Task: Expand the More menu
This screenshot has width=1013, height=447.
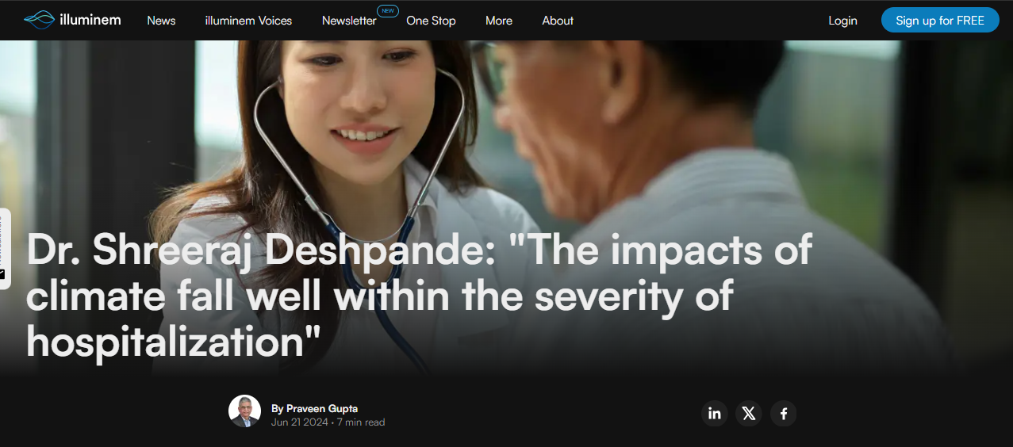Action: [x=499, y=21]
